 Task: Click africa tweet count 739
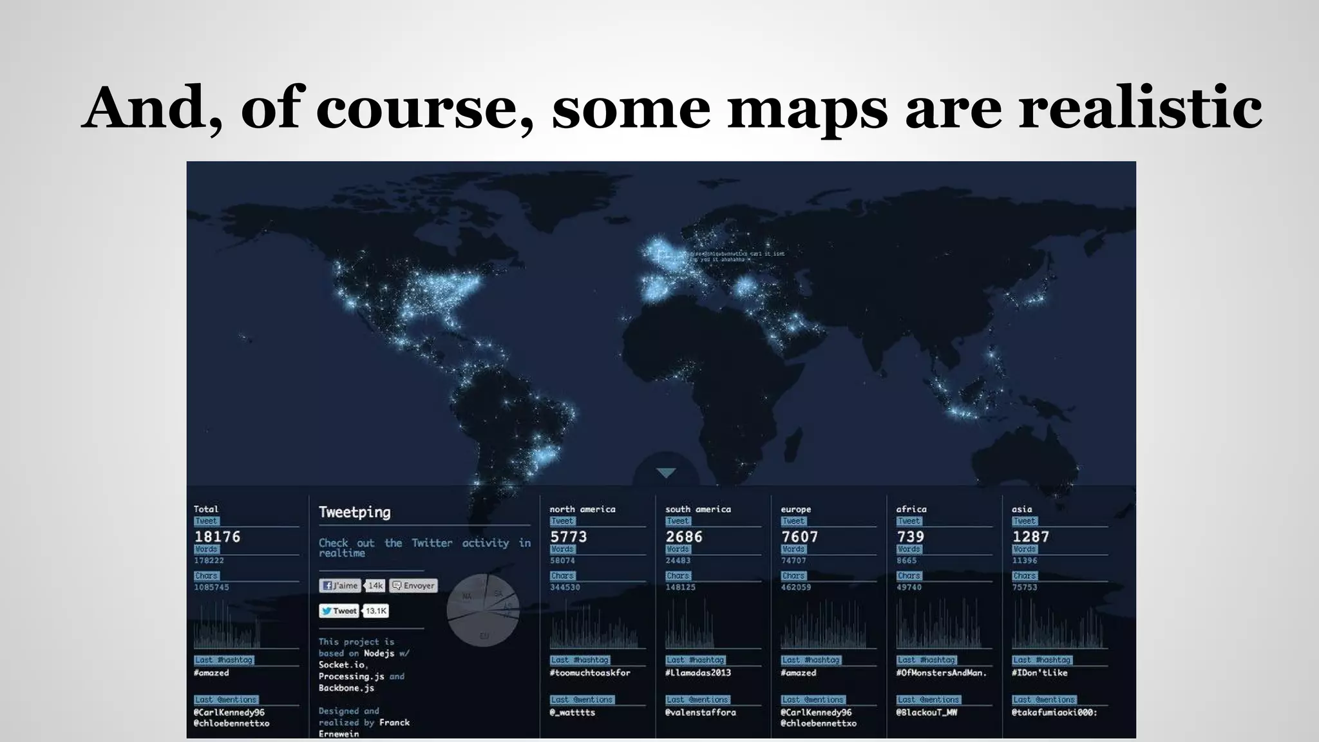point(911,537)
